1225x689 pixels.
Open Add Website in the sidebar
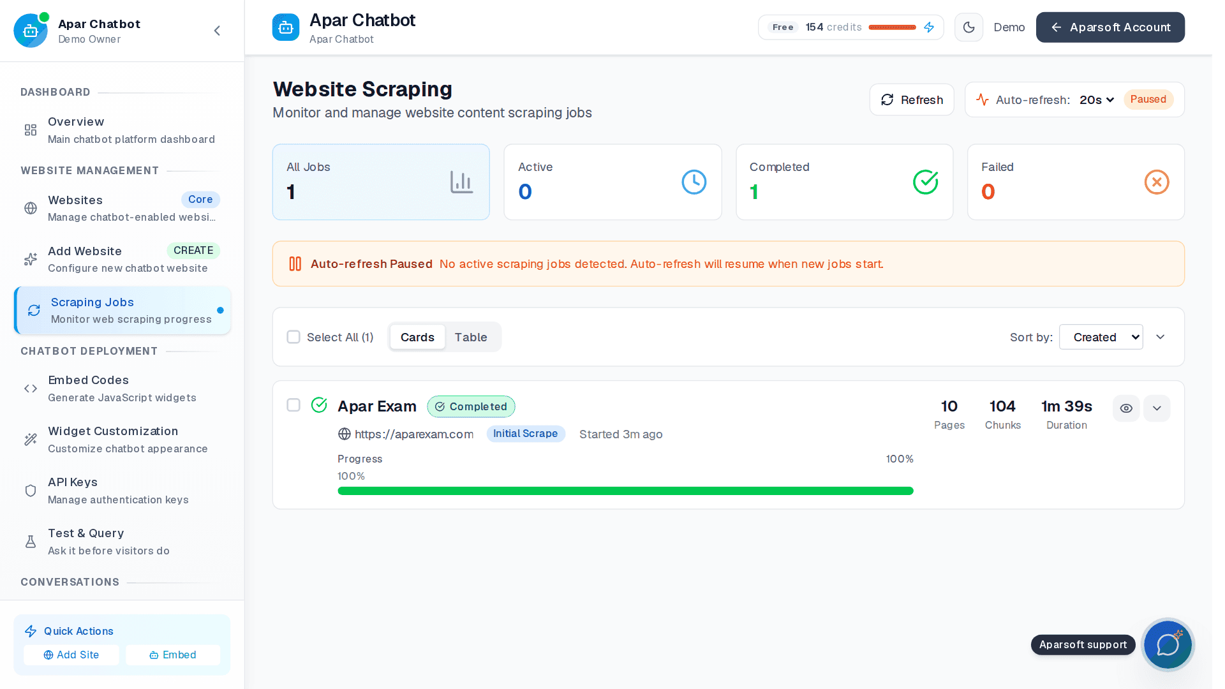(122, 260)
